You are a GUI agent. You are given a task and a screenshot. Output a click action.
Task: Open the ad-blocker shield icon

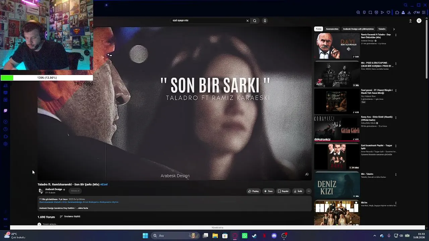(376, 12)
